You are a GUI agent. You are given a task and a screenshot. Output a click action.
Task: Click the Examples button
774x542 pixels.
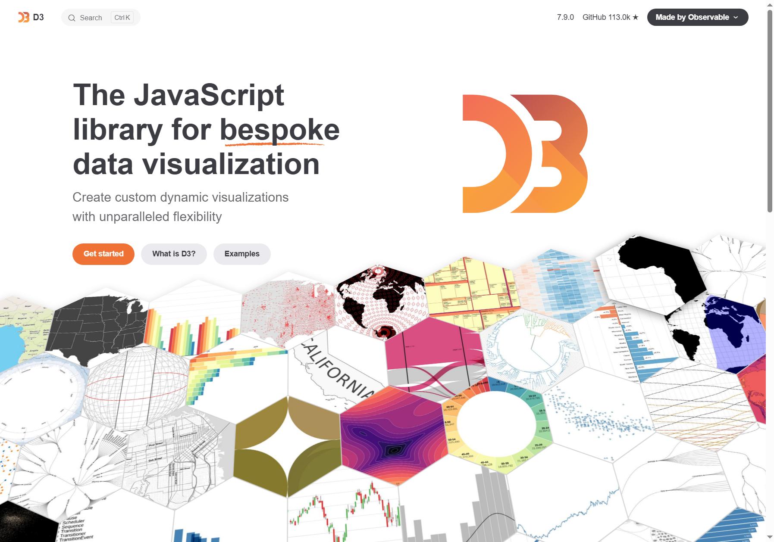(x=242, y=254)
